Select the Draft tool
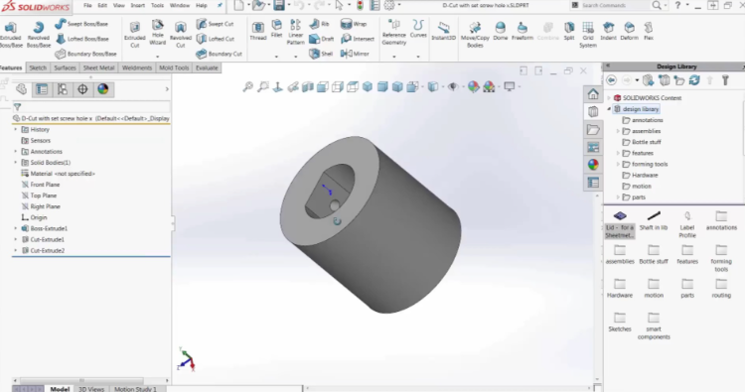Viewport: 745px width, 392px height. click(x=322, y=39)
